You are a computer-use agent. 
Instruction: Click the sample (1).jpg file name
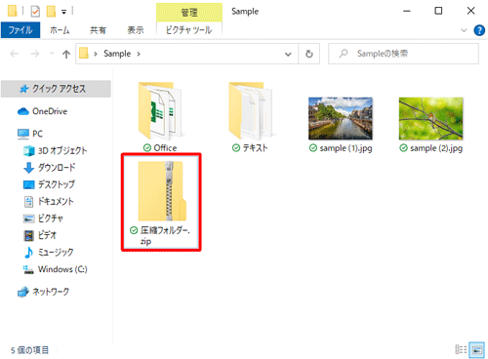(346, 148)
